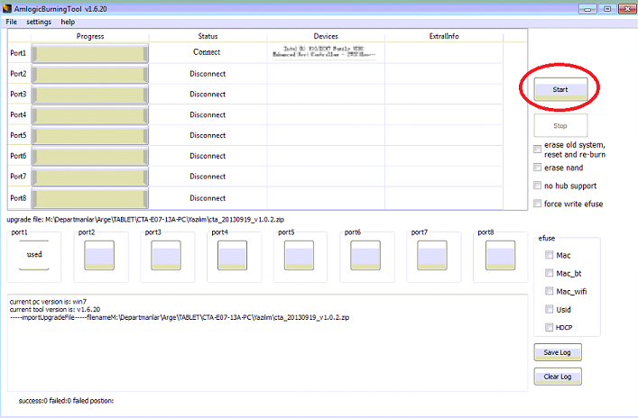Select the Port6 'Disconnect' status cell
The width and height of the screenshot is (638, 418).
point(208,156)
